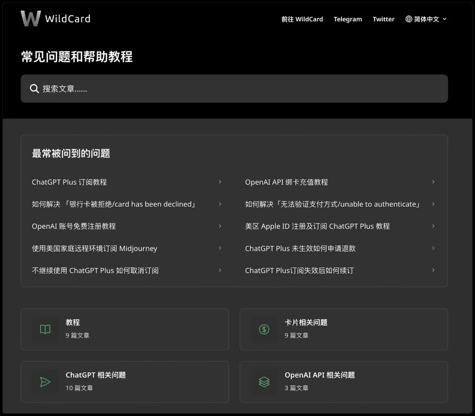The width and height of the screenshot is (475, 416).
Task: Click the paper plane icon on ChatGPT 相关问题 card
Action: pyautogui.click(x=45, y=382)
